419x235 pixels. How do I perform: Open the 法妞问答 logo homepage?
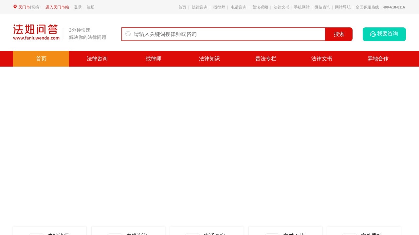point(36,32)
